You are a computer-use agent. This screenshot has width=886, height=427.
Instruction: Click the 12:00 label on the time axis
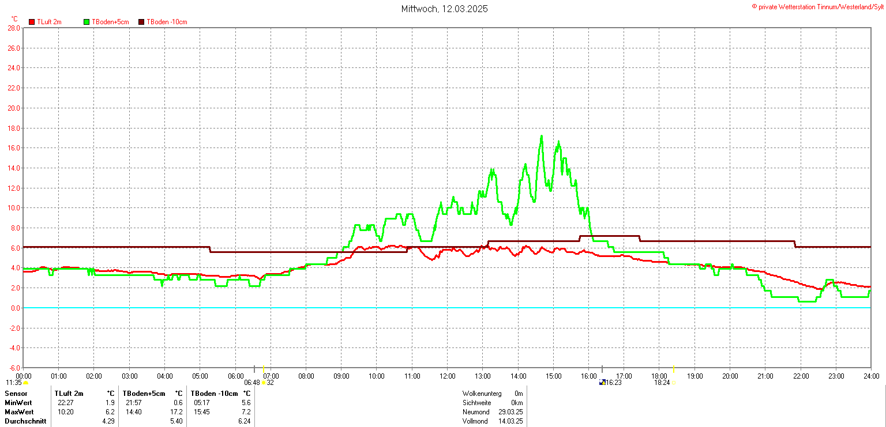coord(447,376)
